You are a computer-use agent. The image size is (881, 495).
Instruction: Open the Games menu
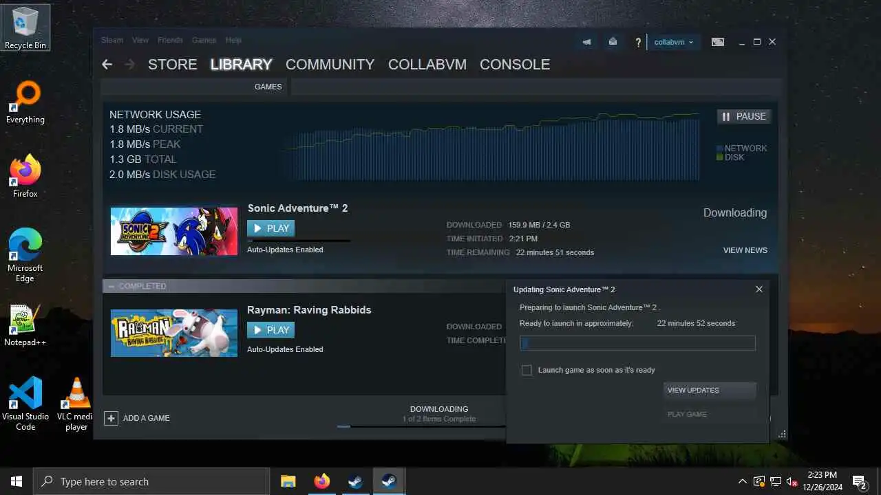click(204, 40)
